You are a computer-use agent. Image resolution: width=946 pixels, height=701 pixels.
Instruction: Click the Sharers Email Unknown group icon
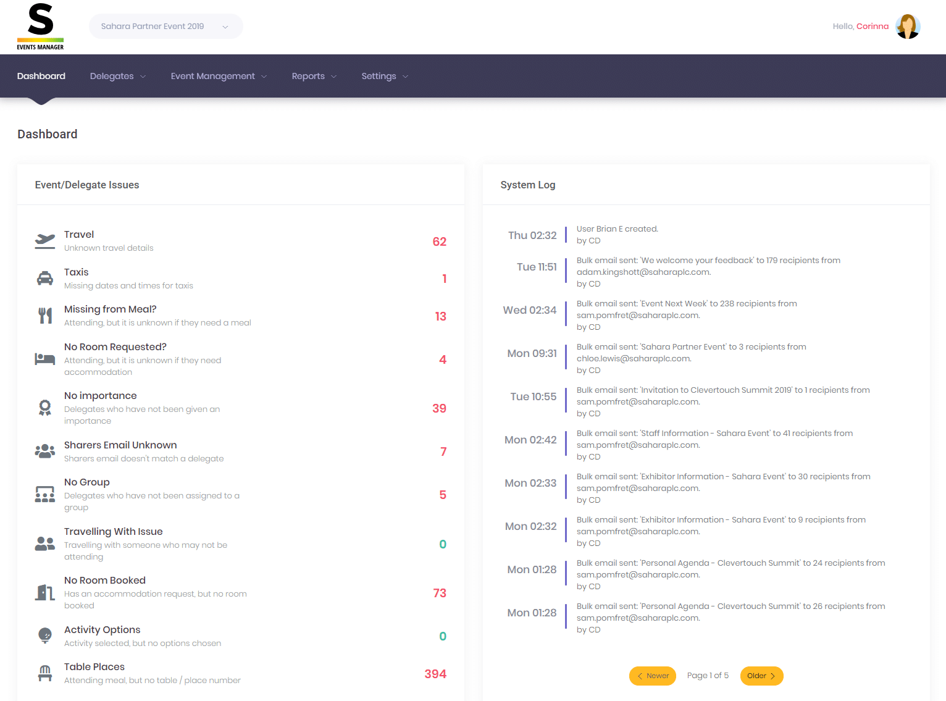[44, 451]
